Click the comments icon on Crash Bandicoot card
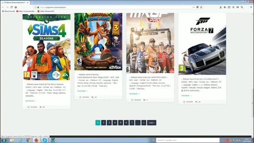 92,97
